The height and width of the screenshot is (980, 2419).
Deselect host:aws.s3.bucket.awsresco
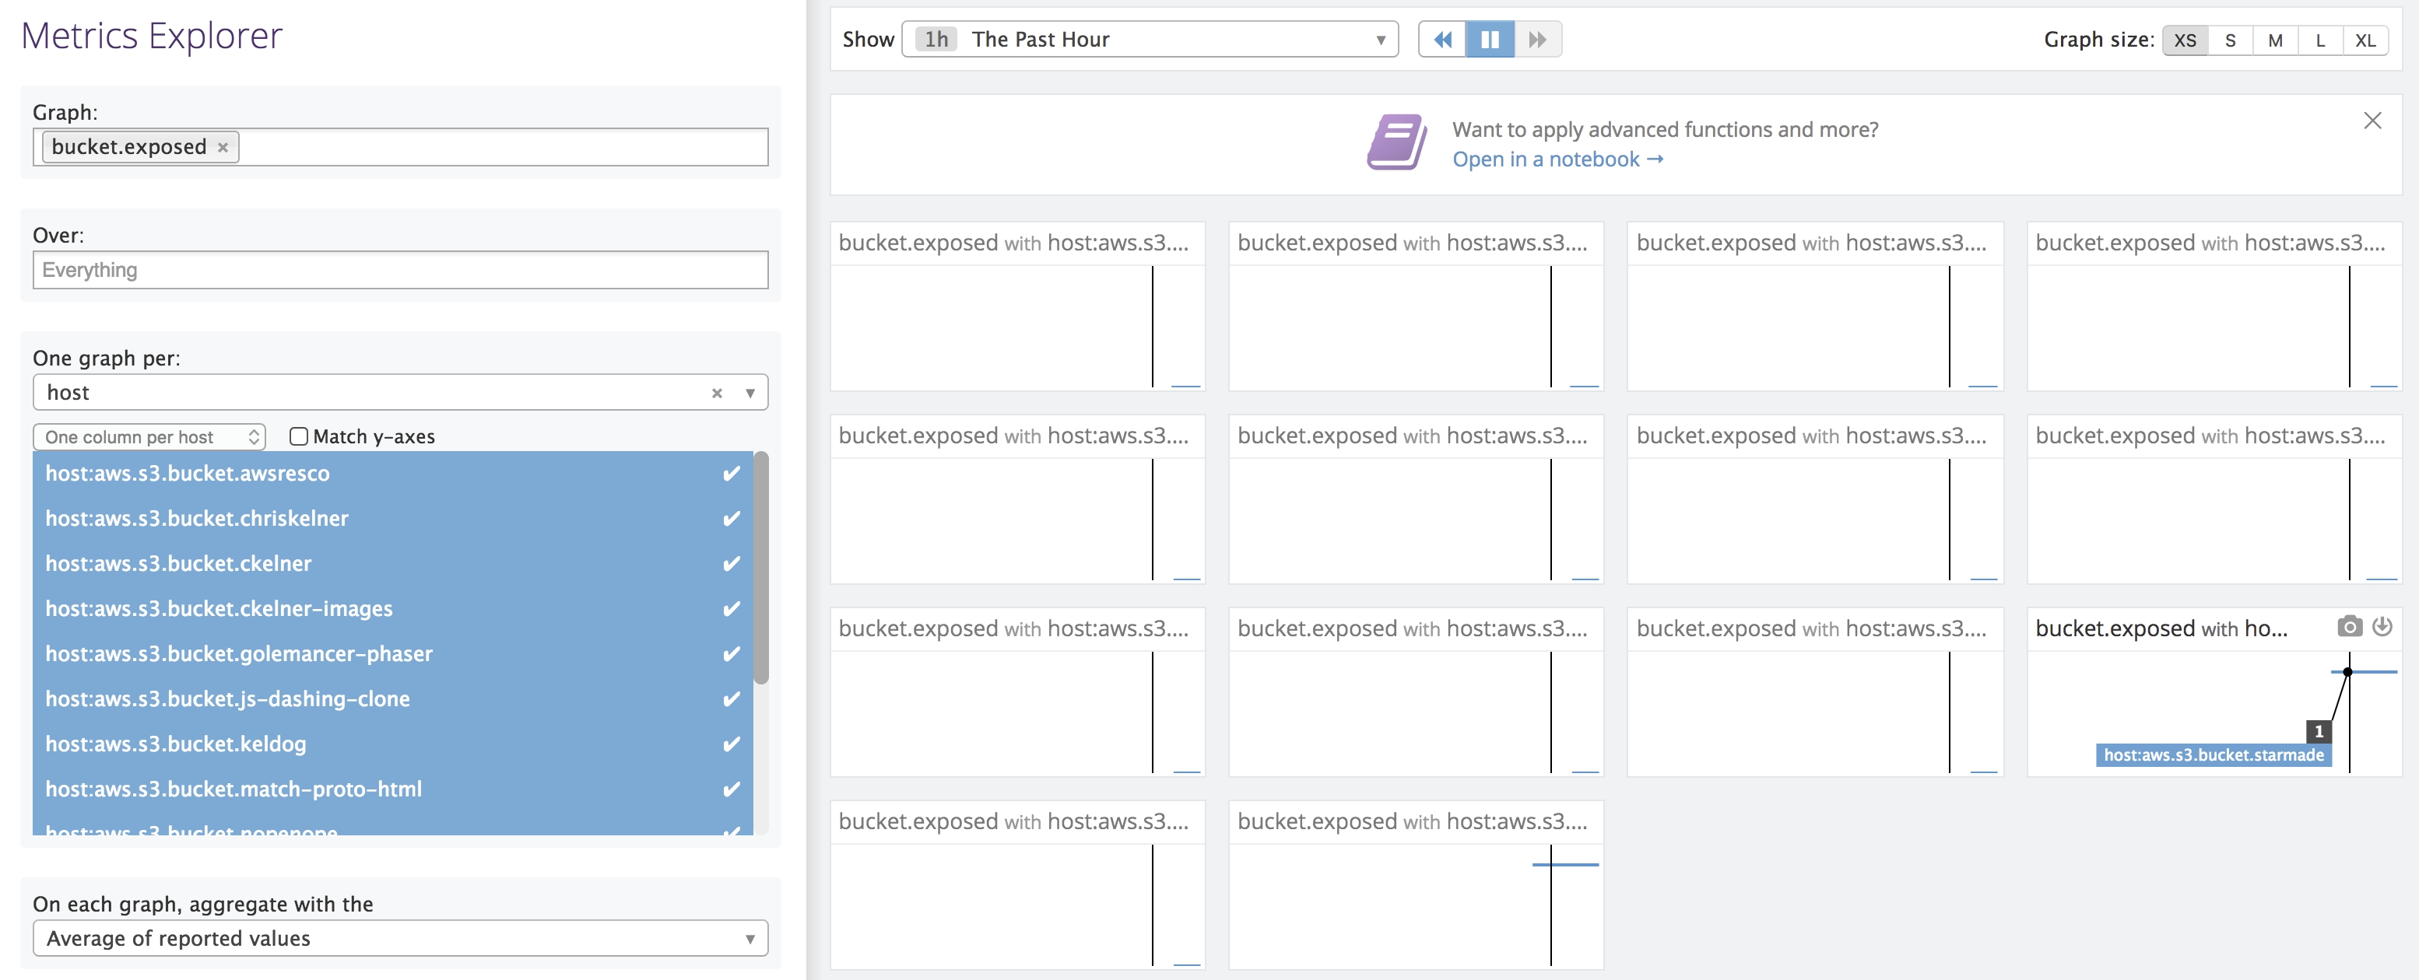[392, 474]
